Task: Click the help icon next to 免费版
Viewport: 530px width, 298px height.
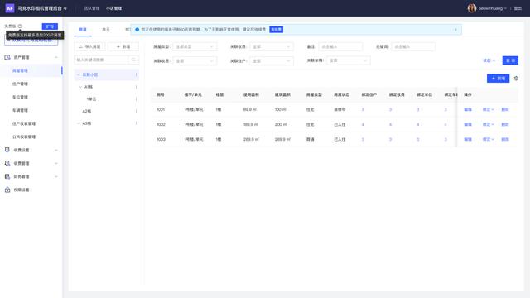Action: click(20, 26)
